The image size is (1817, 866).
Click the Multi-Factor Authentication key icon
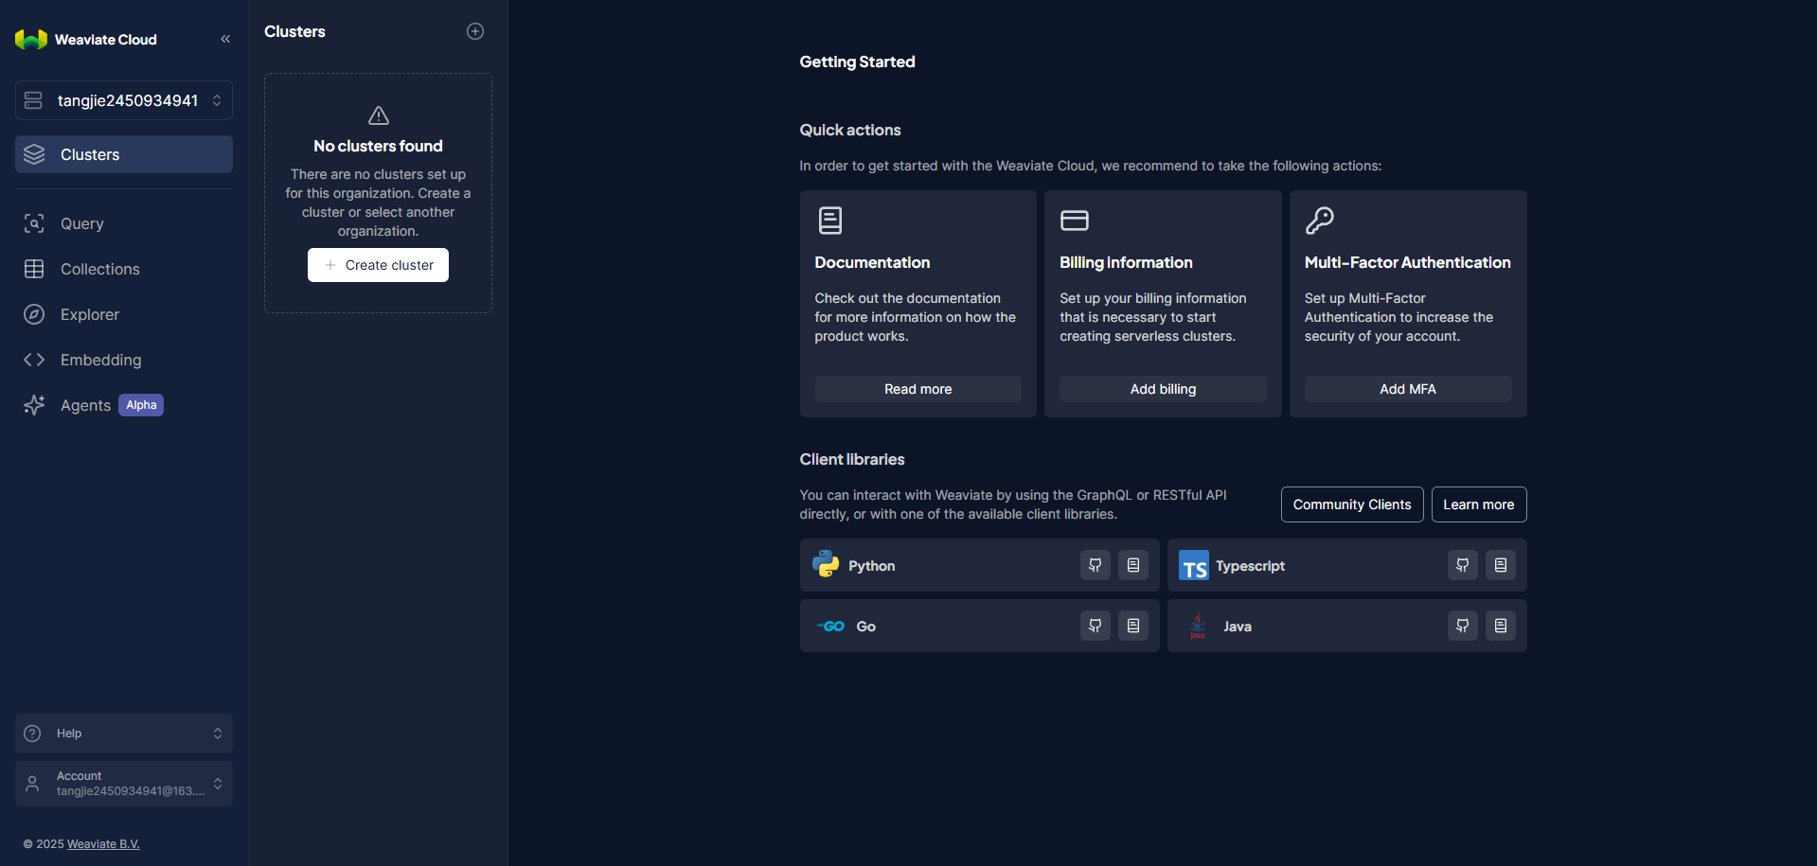[1319, 221]
